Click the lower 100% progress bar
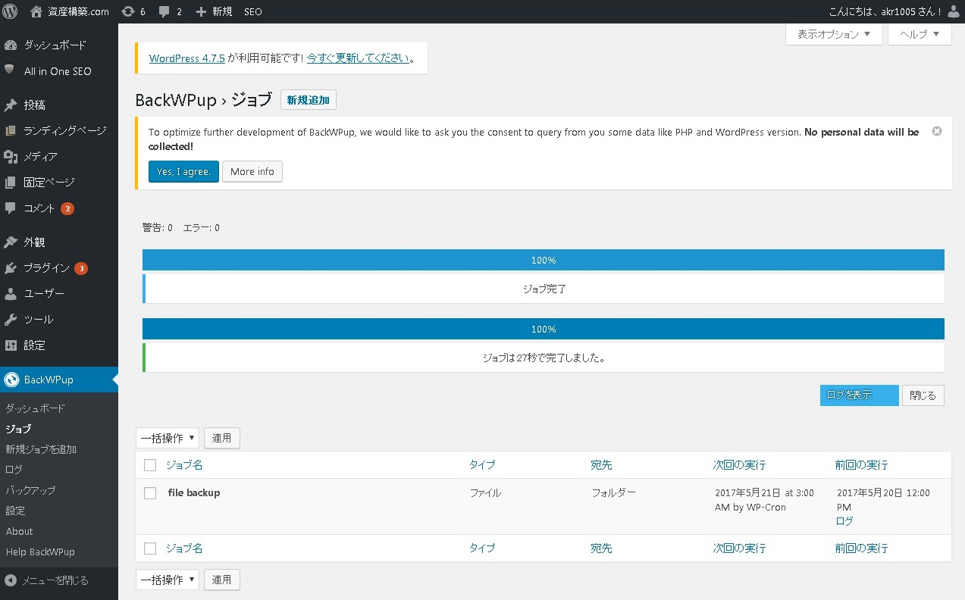The width and height of the screenshot is (965, 600). coord(544,329)
